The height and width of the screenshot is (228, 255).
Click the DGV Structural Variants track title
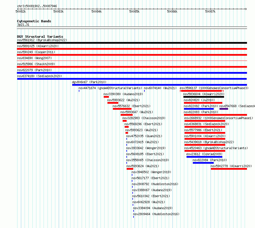point(40,37)
